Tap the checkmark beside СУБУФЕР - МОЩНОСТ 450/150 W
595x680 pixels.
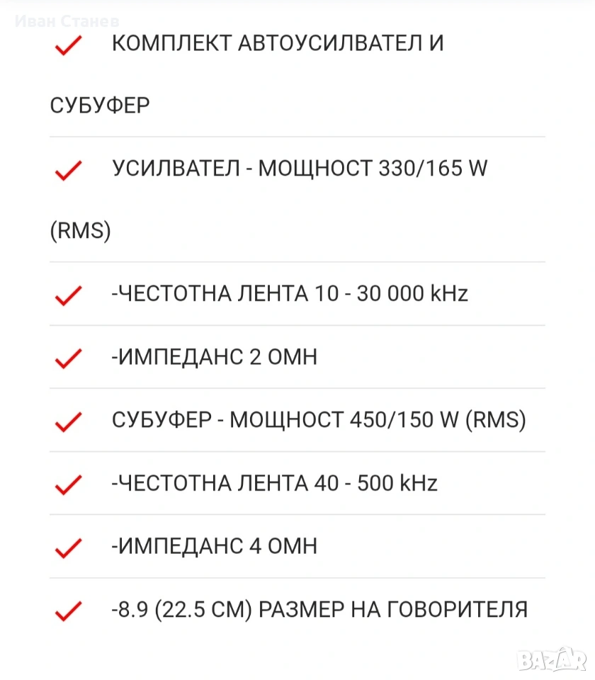(x=69, y=422)
